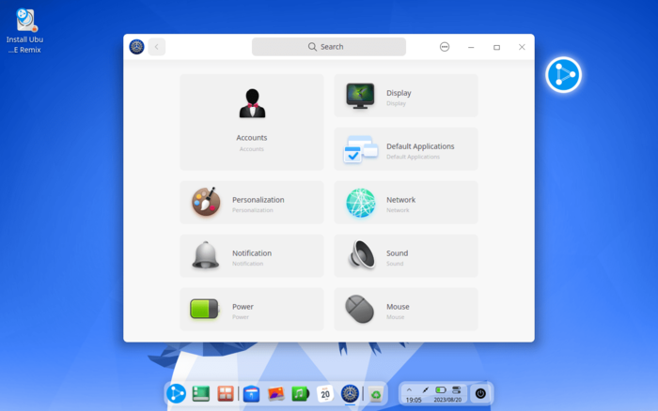Go back with the title bar arrow
The image size is (658, 411).
(x=157, y=47)
